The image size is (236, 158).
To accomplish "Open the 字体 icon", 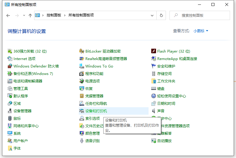I will (10, 148).
